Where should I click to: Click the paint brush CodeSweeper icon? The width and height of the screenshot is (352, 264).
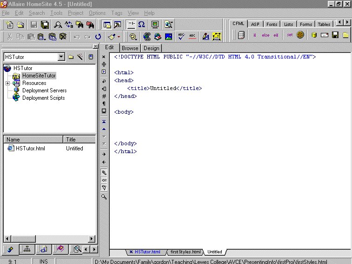[x=112, y=36]
